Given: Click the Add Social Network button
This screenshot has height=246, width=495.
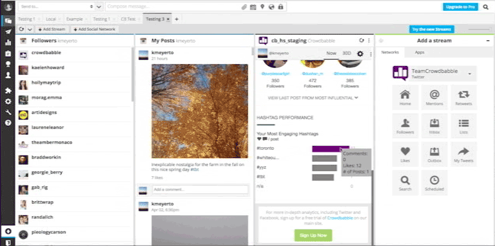Looking at the screenshot, I should click(95, 30).
